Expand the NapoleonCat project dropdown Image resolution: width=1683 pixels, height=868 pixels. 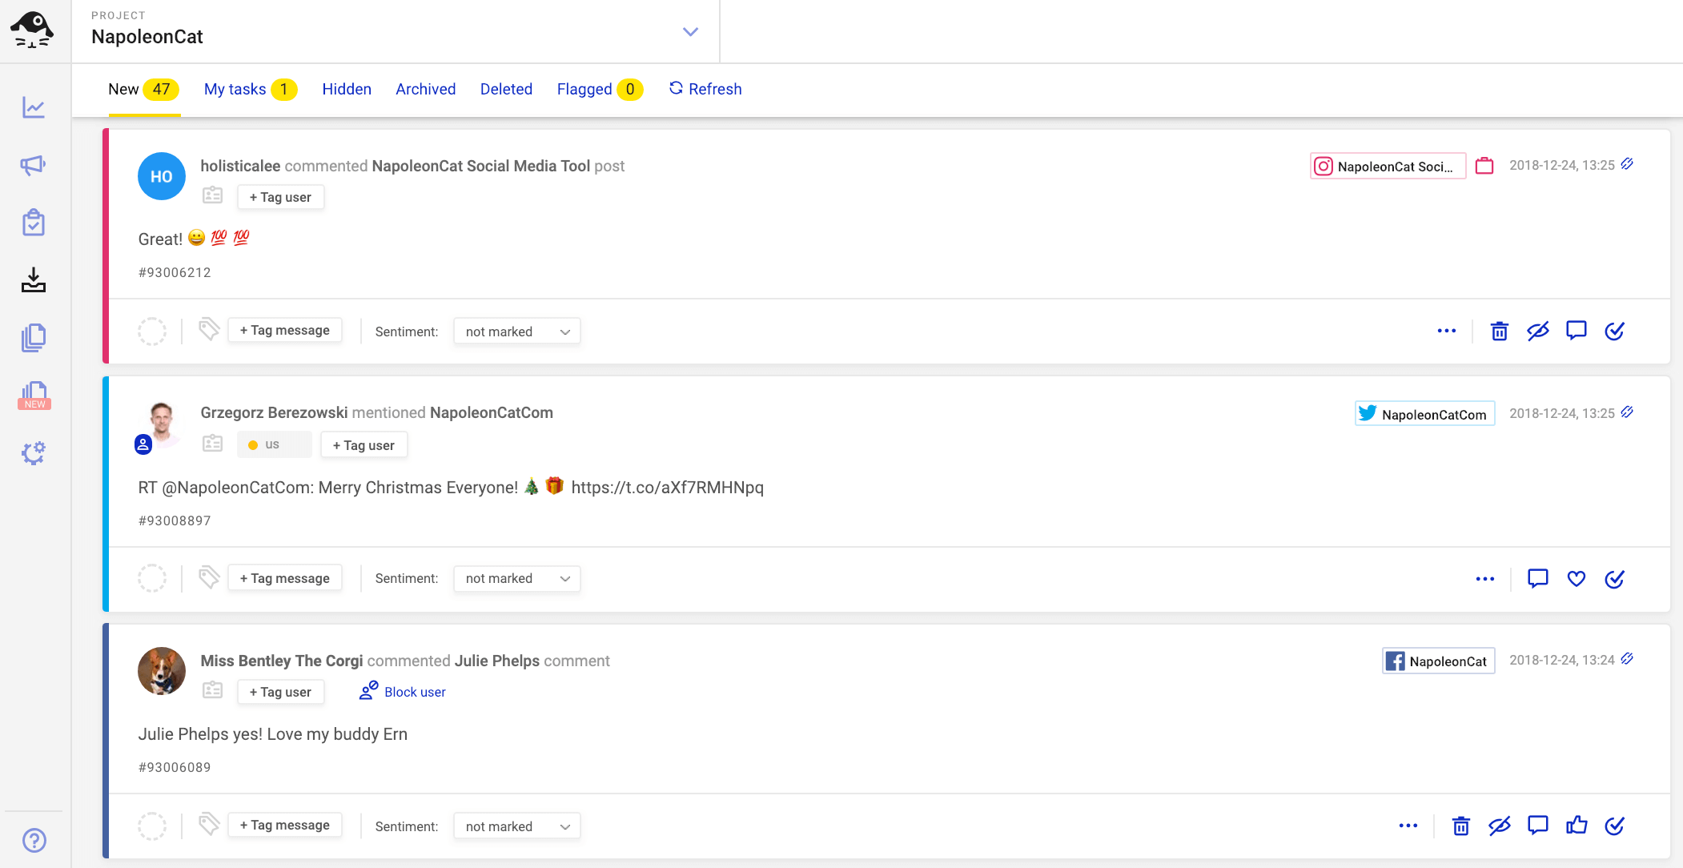(690, 32)
